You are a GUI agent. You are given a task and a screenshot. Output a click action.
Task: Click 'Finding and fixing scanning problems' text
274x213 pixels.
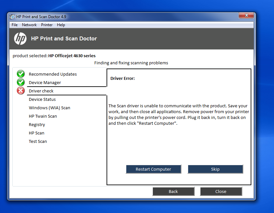pos(131,63)
